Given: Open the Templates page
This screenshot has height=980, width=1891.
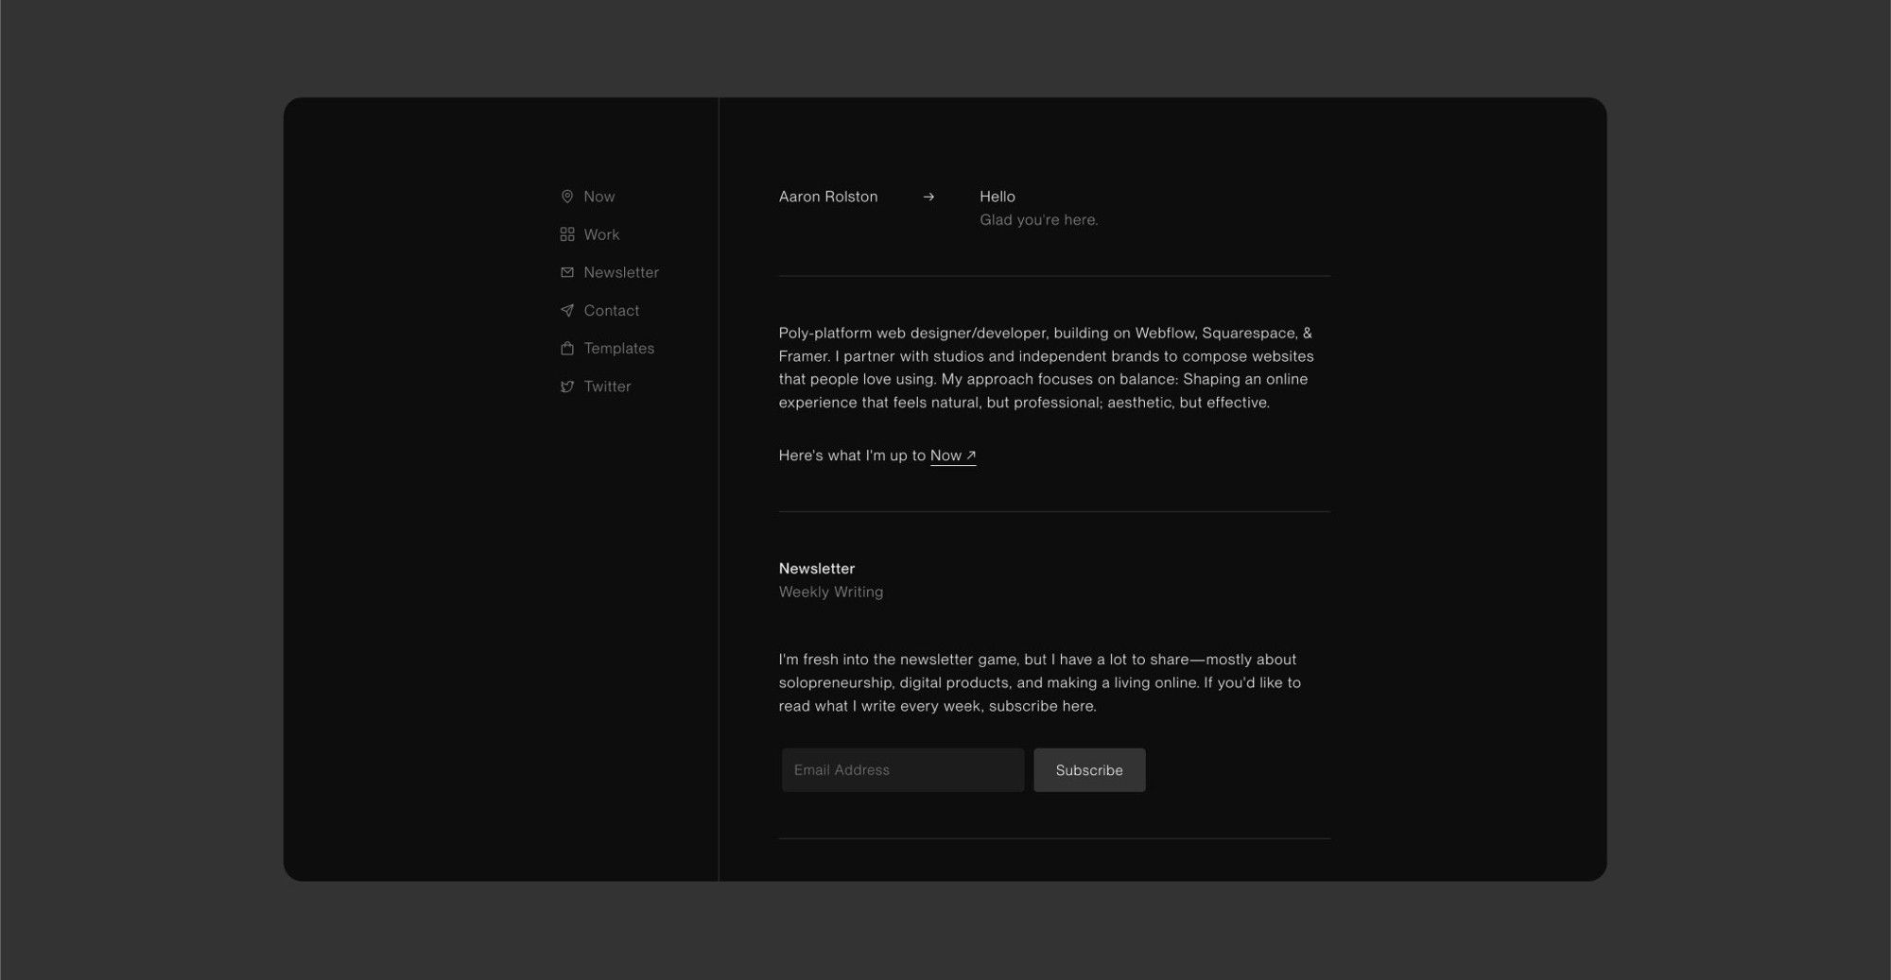Looking at the screenshot, I should pos(618,348).
